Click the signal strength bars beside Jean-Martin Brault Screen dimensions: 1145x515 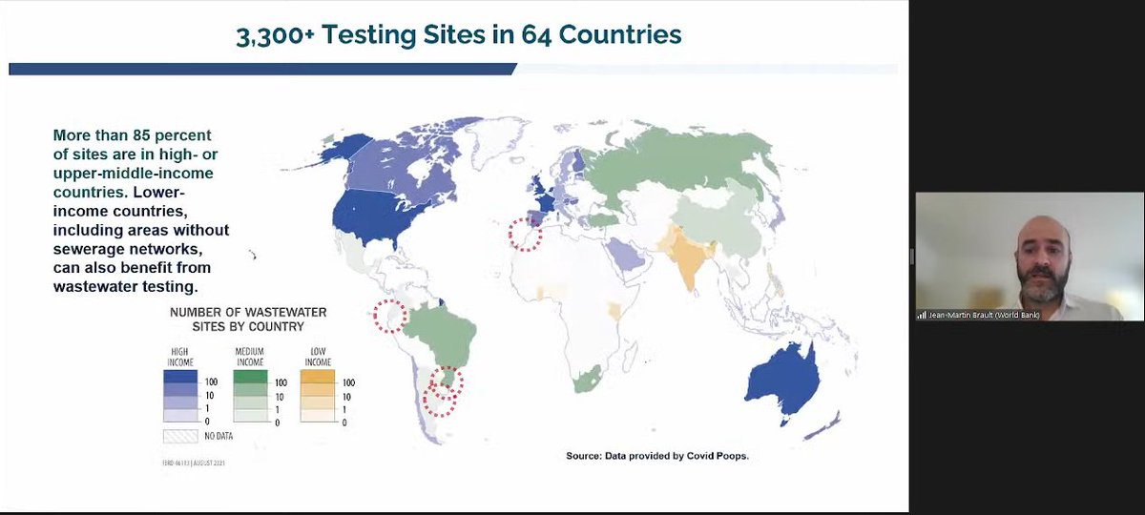pyautogui.click(x=922, y=315)
